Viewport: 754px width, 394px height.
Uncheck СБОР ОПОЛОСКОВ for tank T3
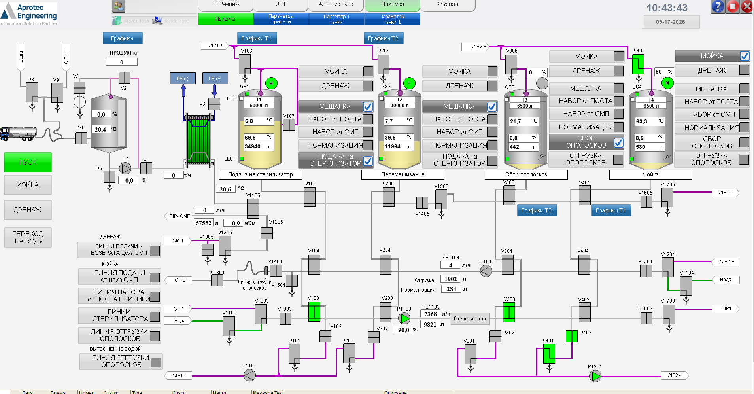coord(618,143)
